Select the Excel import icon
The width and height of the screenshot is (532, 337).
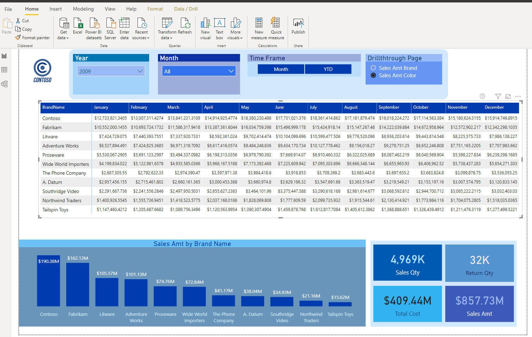[x=78, y=28]
